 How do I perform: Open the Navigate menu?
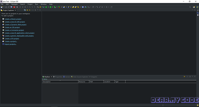[14, 4]
